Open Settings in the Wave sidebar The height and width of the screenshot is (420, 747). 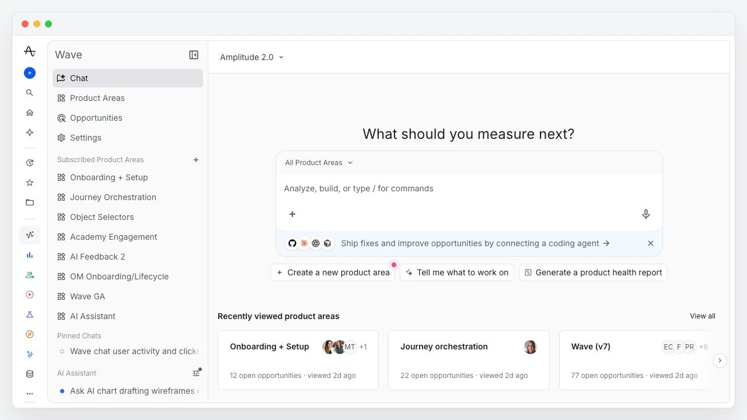[x=128, y=138]
